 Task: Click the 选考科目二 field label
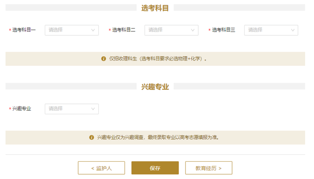pos(124,30)
